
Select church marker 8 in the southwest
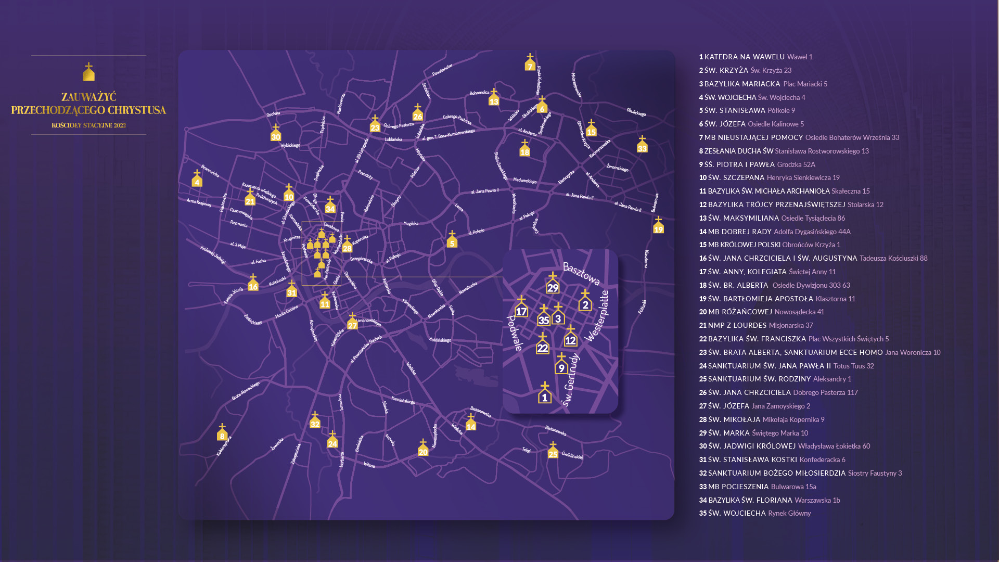click(x=222, y=433)
